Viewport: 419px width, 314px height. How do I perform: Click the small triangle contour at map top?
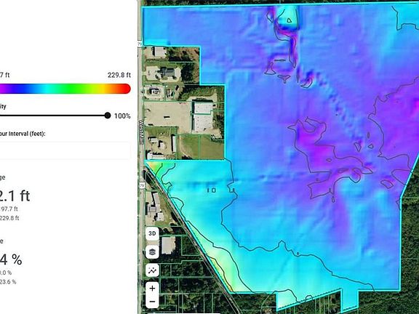pyautogui.click(x=289, y=20)
